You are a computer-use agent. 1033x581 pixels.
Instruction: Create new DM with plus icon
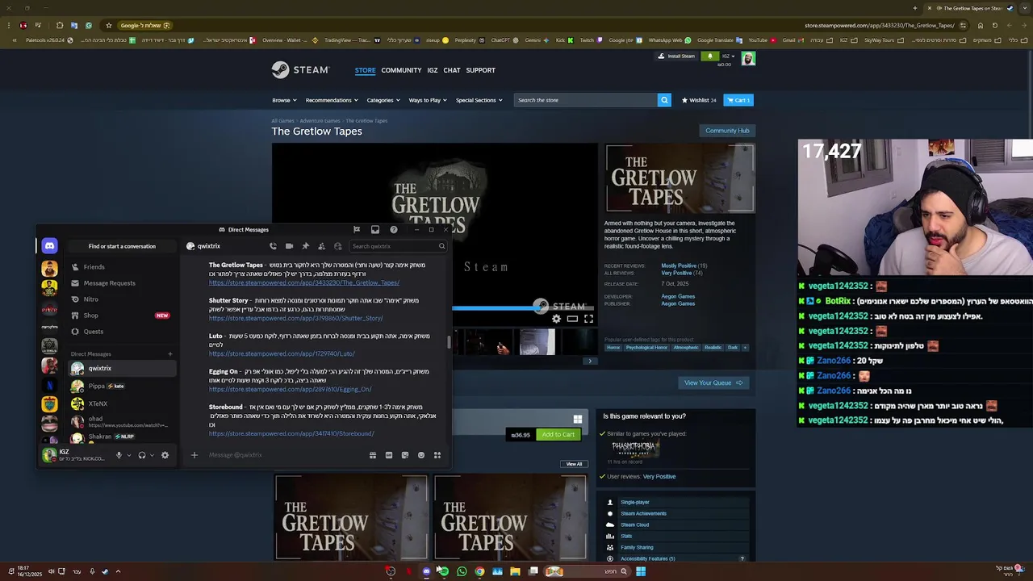tap(169, 354)
